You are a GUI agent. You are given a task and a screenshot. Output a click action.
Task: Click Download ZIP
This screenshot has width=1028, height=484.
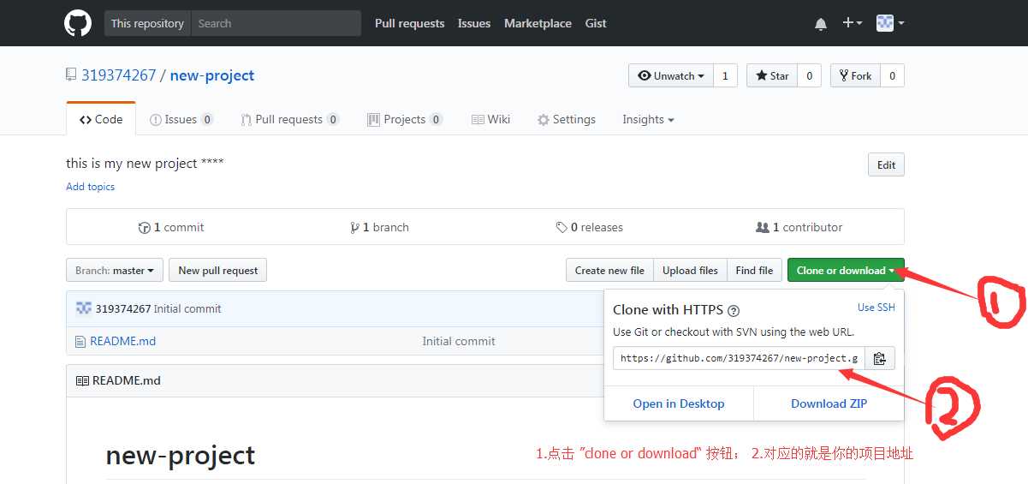point(829,403)
